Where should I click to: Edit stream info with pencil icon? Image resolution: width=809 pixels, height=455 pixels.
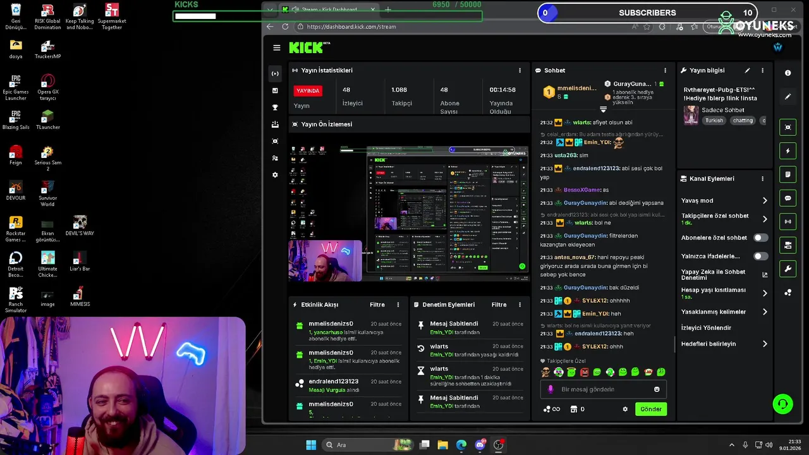coord(747,70)
